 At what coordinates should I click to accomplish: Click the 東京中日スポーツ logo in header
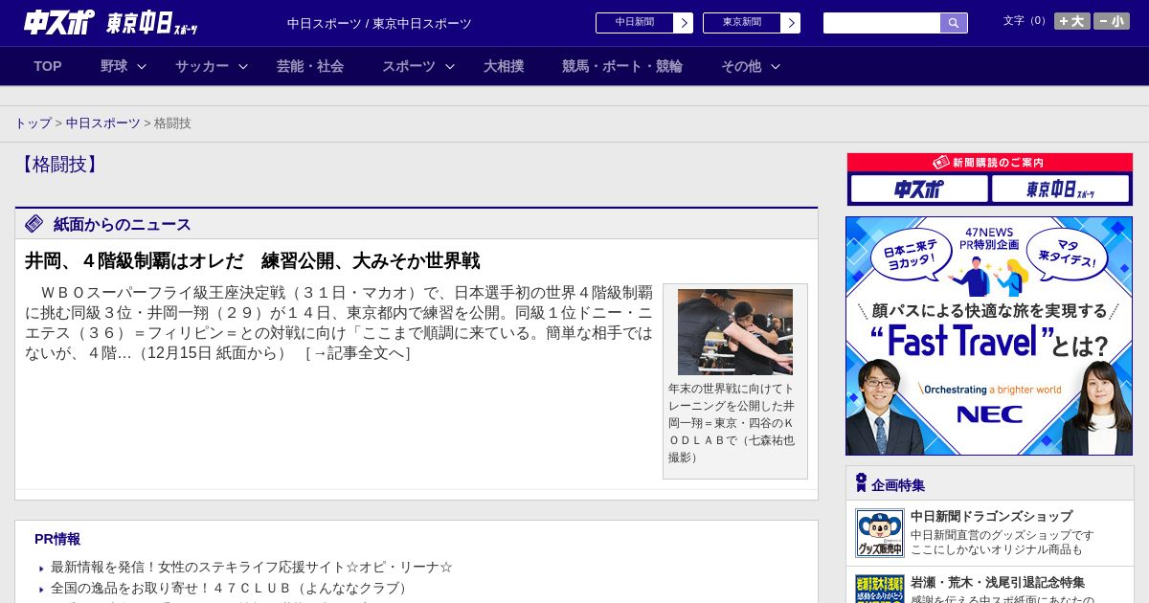coord(152,23)
